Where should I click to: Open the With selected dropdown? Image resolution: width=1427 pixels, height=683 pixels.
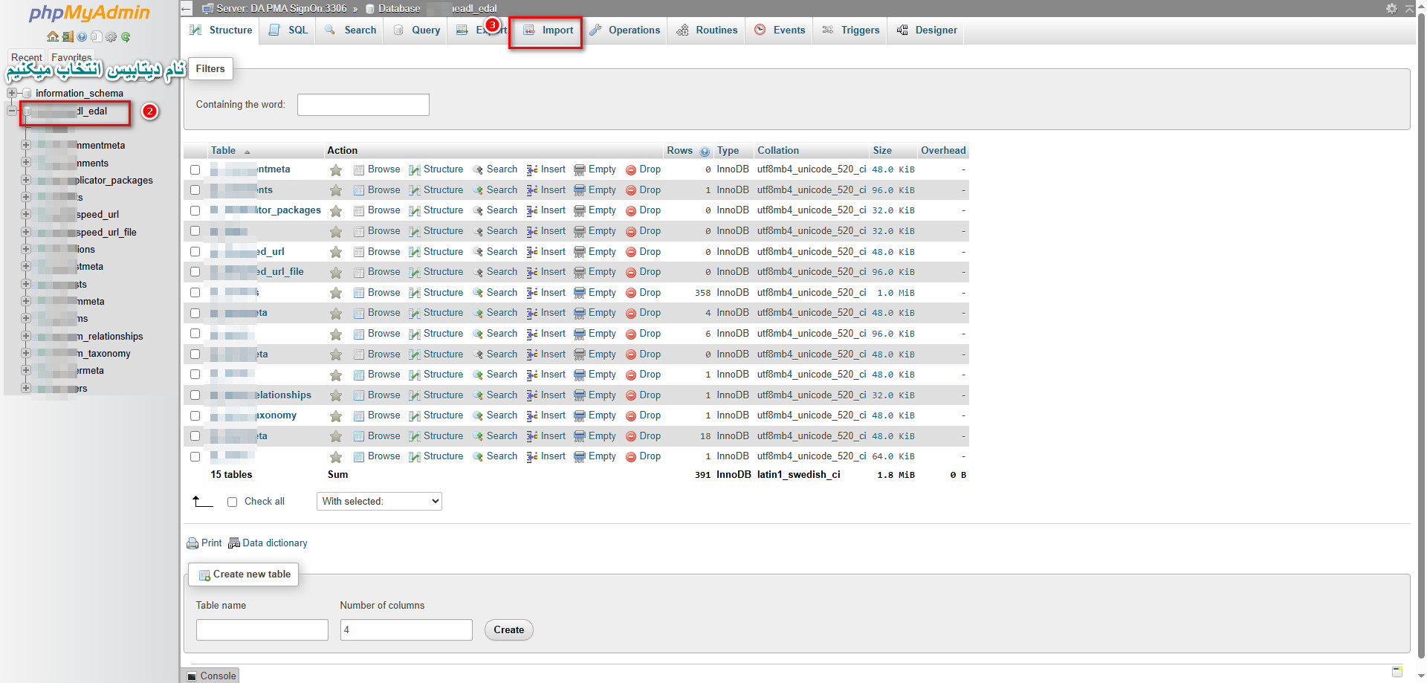(379, 502)
